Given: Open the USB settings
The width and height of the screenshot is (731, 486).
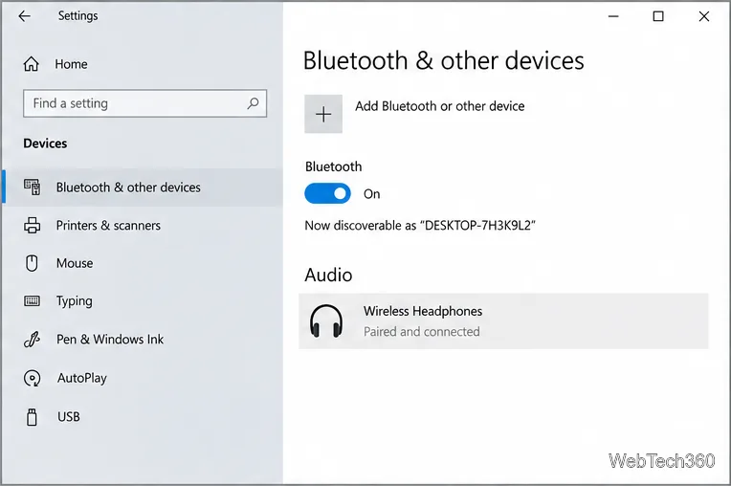Looking at the screenshot, I should tap(69, 416).
